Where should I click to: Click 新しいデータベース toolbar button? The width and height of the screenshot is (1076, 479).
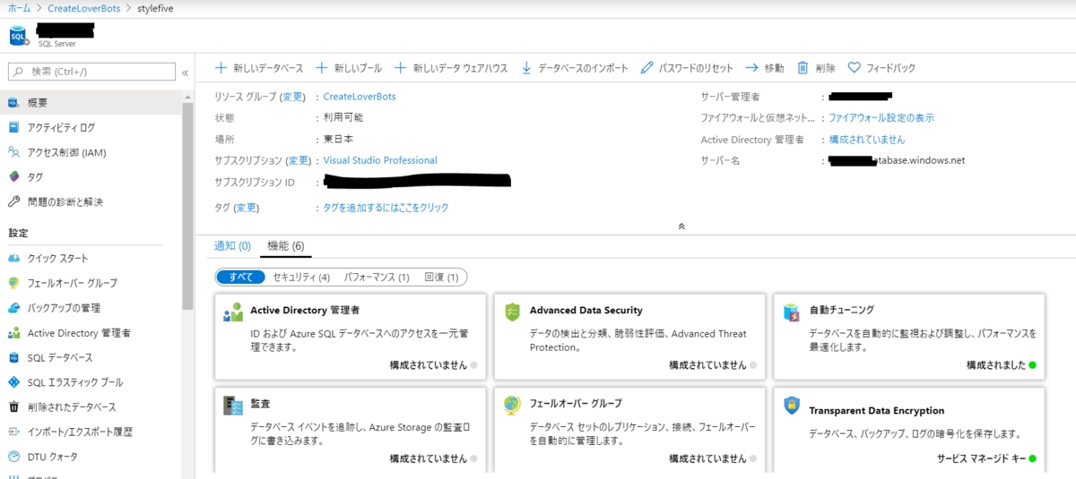(258, 68)
